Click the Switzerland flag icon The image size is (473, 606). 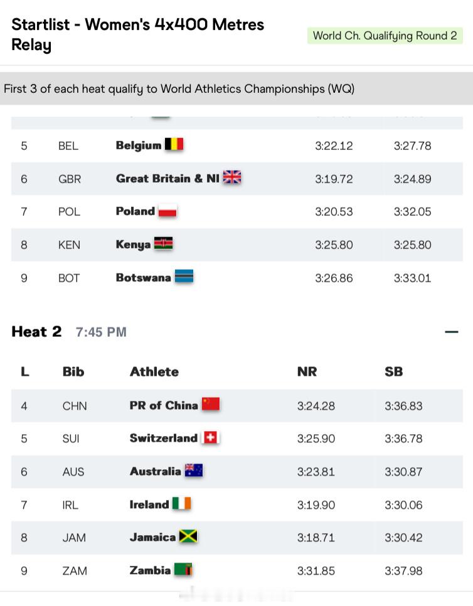point(210,437)
